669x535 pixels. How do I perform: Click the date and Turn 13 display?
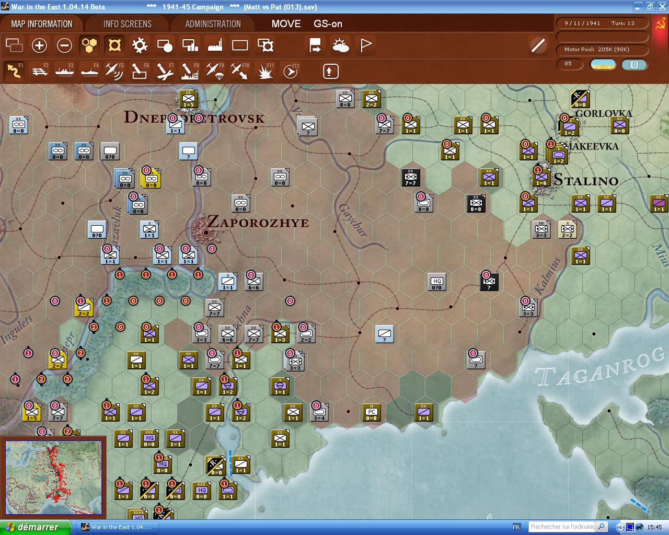pos(602,24)
